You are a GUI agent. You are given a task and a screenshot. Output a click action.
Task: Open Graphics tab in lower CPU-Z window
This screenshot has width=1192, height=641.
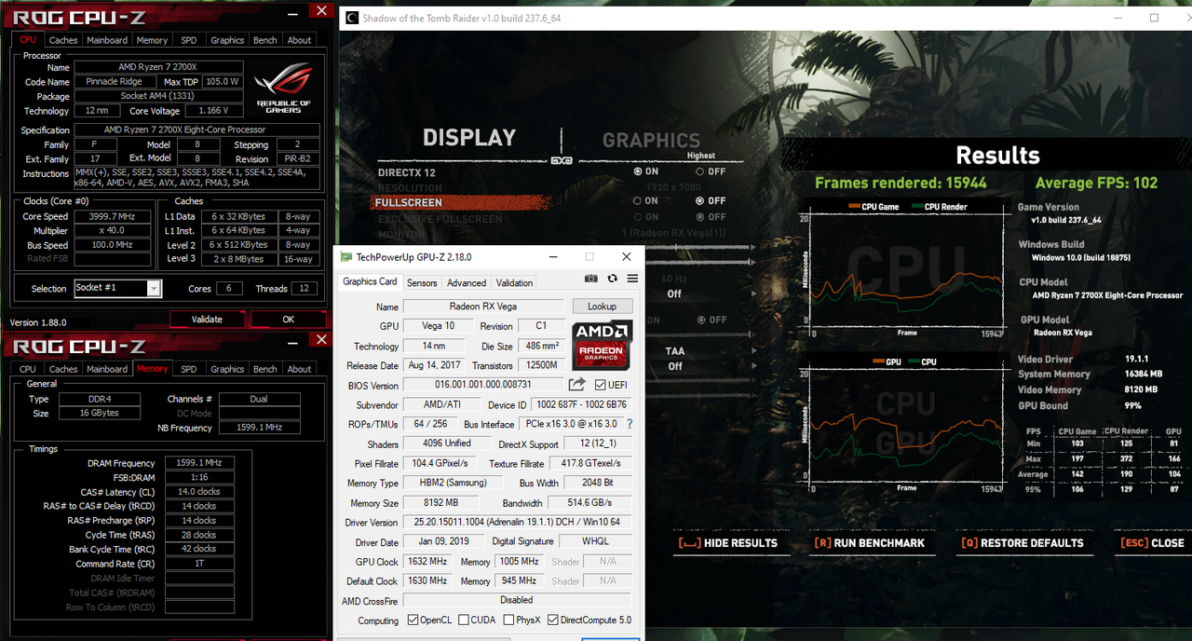pos(227,369)
